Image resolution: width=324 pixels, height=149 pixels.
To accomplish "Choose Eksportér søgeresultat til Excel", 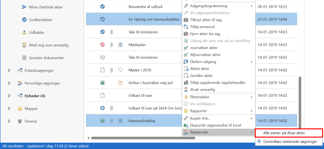I will pyautogui.click(x=216, y=125).
